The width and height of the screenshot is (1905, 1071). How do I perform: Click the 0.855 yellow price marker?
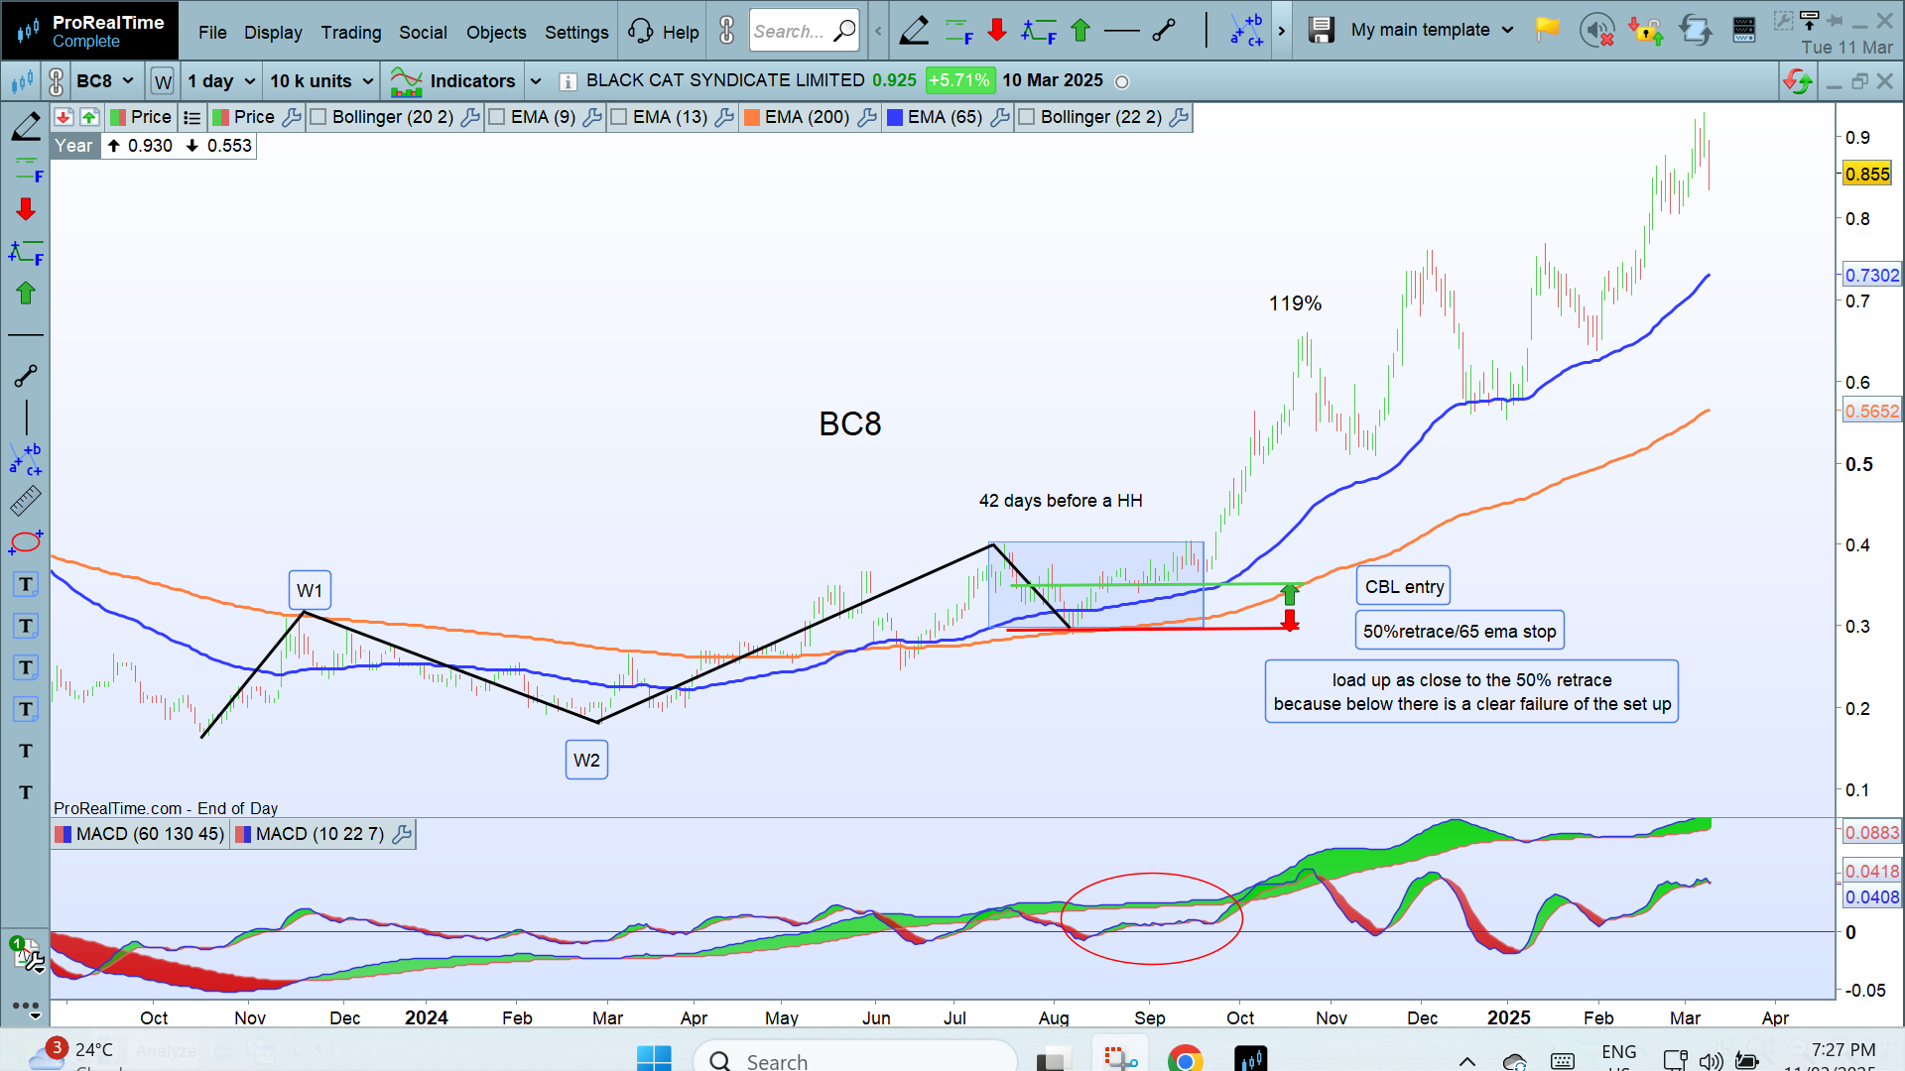[1867, 175]
